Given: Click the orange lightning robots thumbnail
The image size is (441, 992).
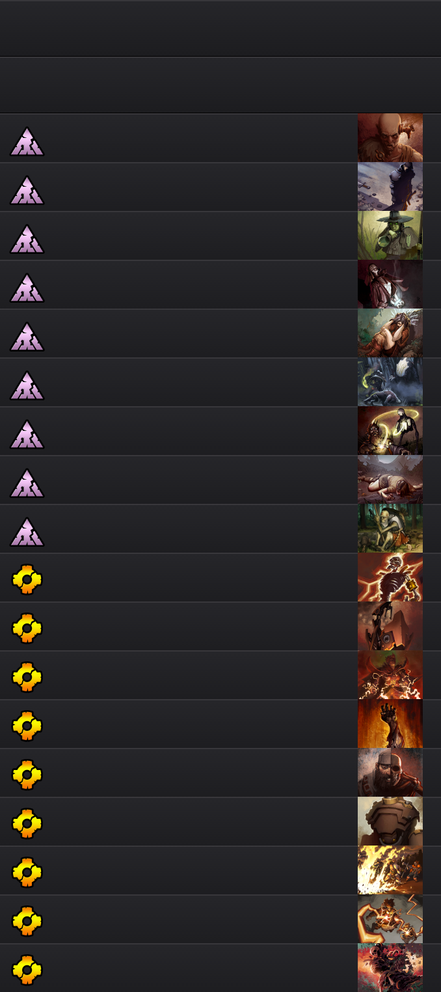Looking at the screenshot, I should click(390, 919).
